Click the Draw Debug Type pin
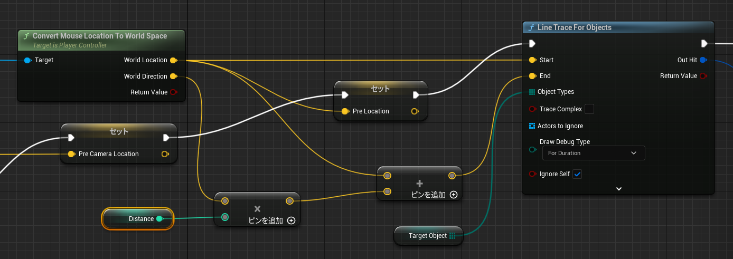This screenshot has width=733, height=259. point(532,150)
